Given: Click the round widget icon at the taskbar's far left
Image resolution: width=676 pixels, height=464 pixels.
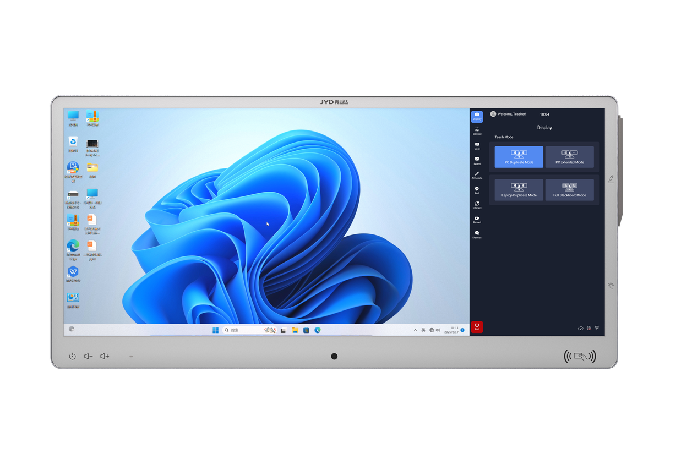Looking at the screenshot, I should click(x=72, y=329).
